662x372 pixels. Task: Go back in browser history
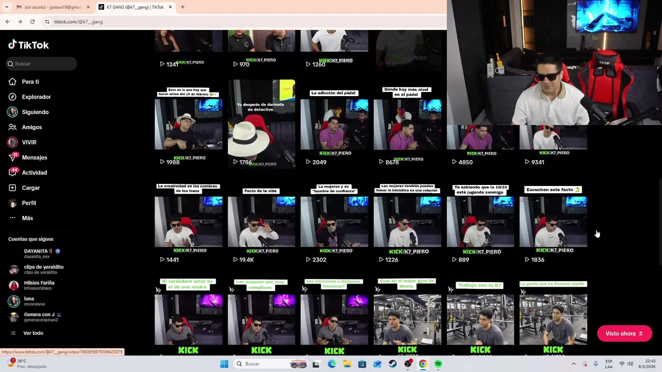[7, 22]
